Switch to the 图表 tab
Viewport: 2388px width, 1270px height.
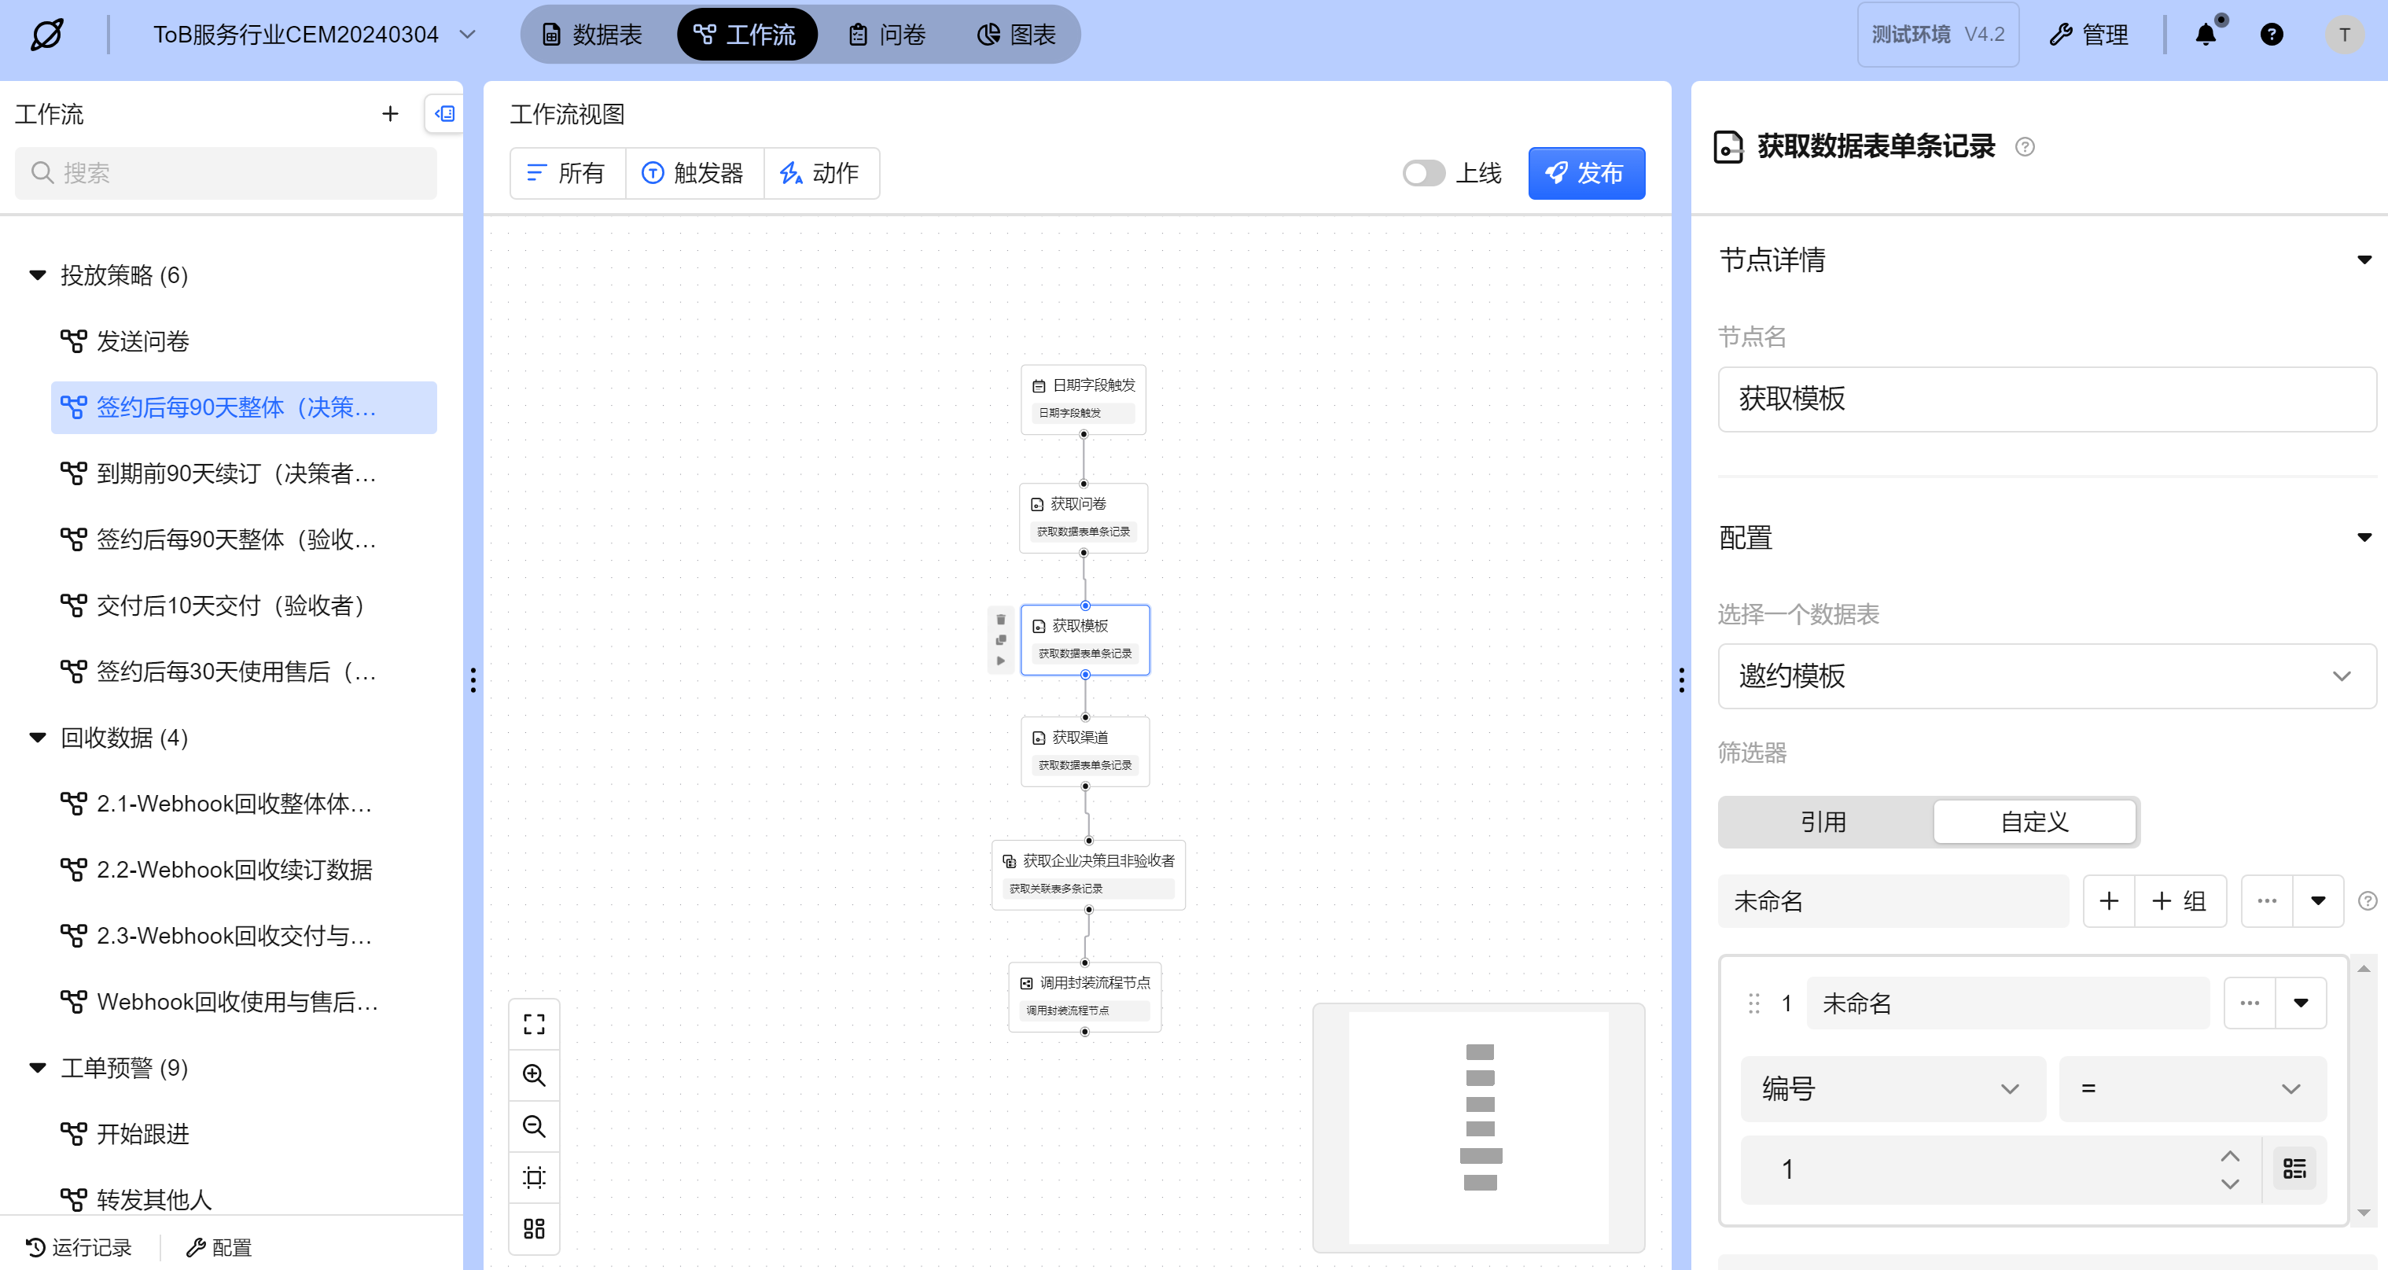pos(1017,35)
